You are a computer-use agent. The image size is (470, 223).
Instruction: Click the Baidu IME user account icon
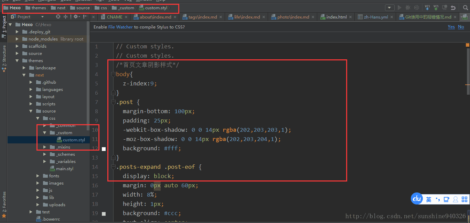456,199
